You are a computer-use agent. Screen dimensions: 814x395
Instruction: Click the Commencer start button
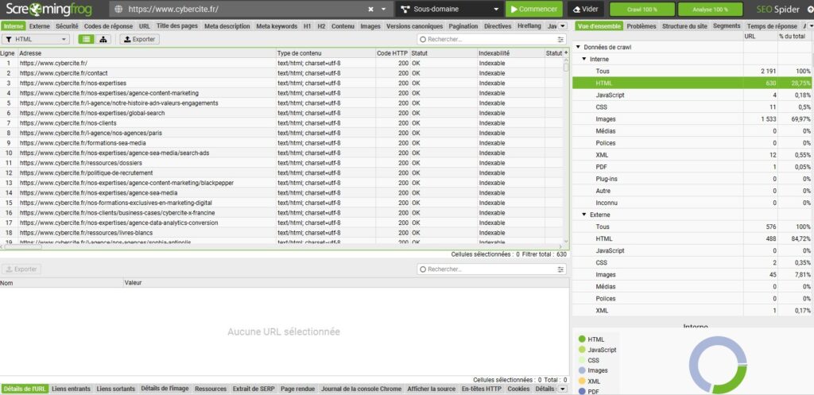[x=534, y=10]
